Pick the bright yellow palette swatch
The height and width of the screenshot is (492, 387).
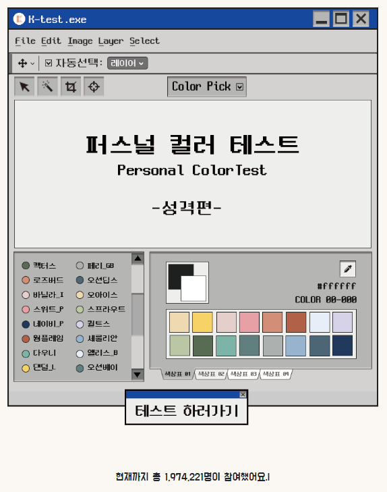(202, 322)
